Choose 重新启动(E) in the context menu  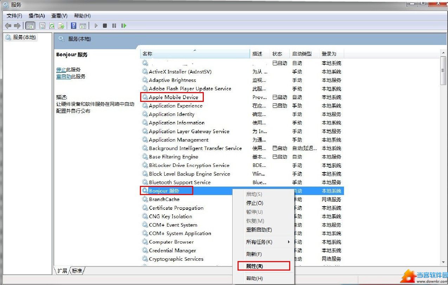(x=263, y=230)
